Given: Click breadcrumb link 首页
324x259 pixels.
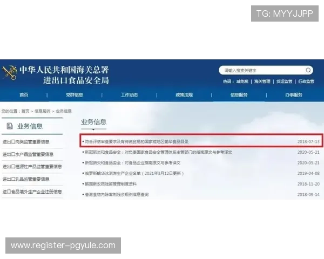Looking at the screenshot, I should coord(25,111).
